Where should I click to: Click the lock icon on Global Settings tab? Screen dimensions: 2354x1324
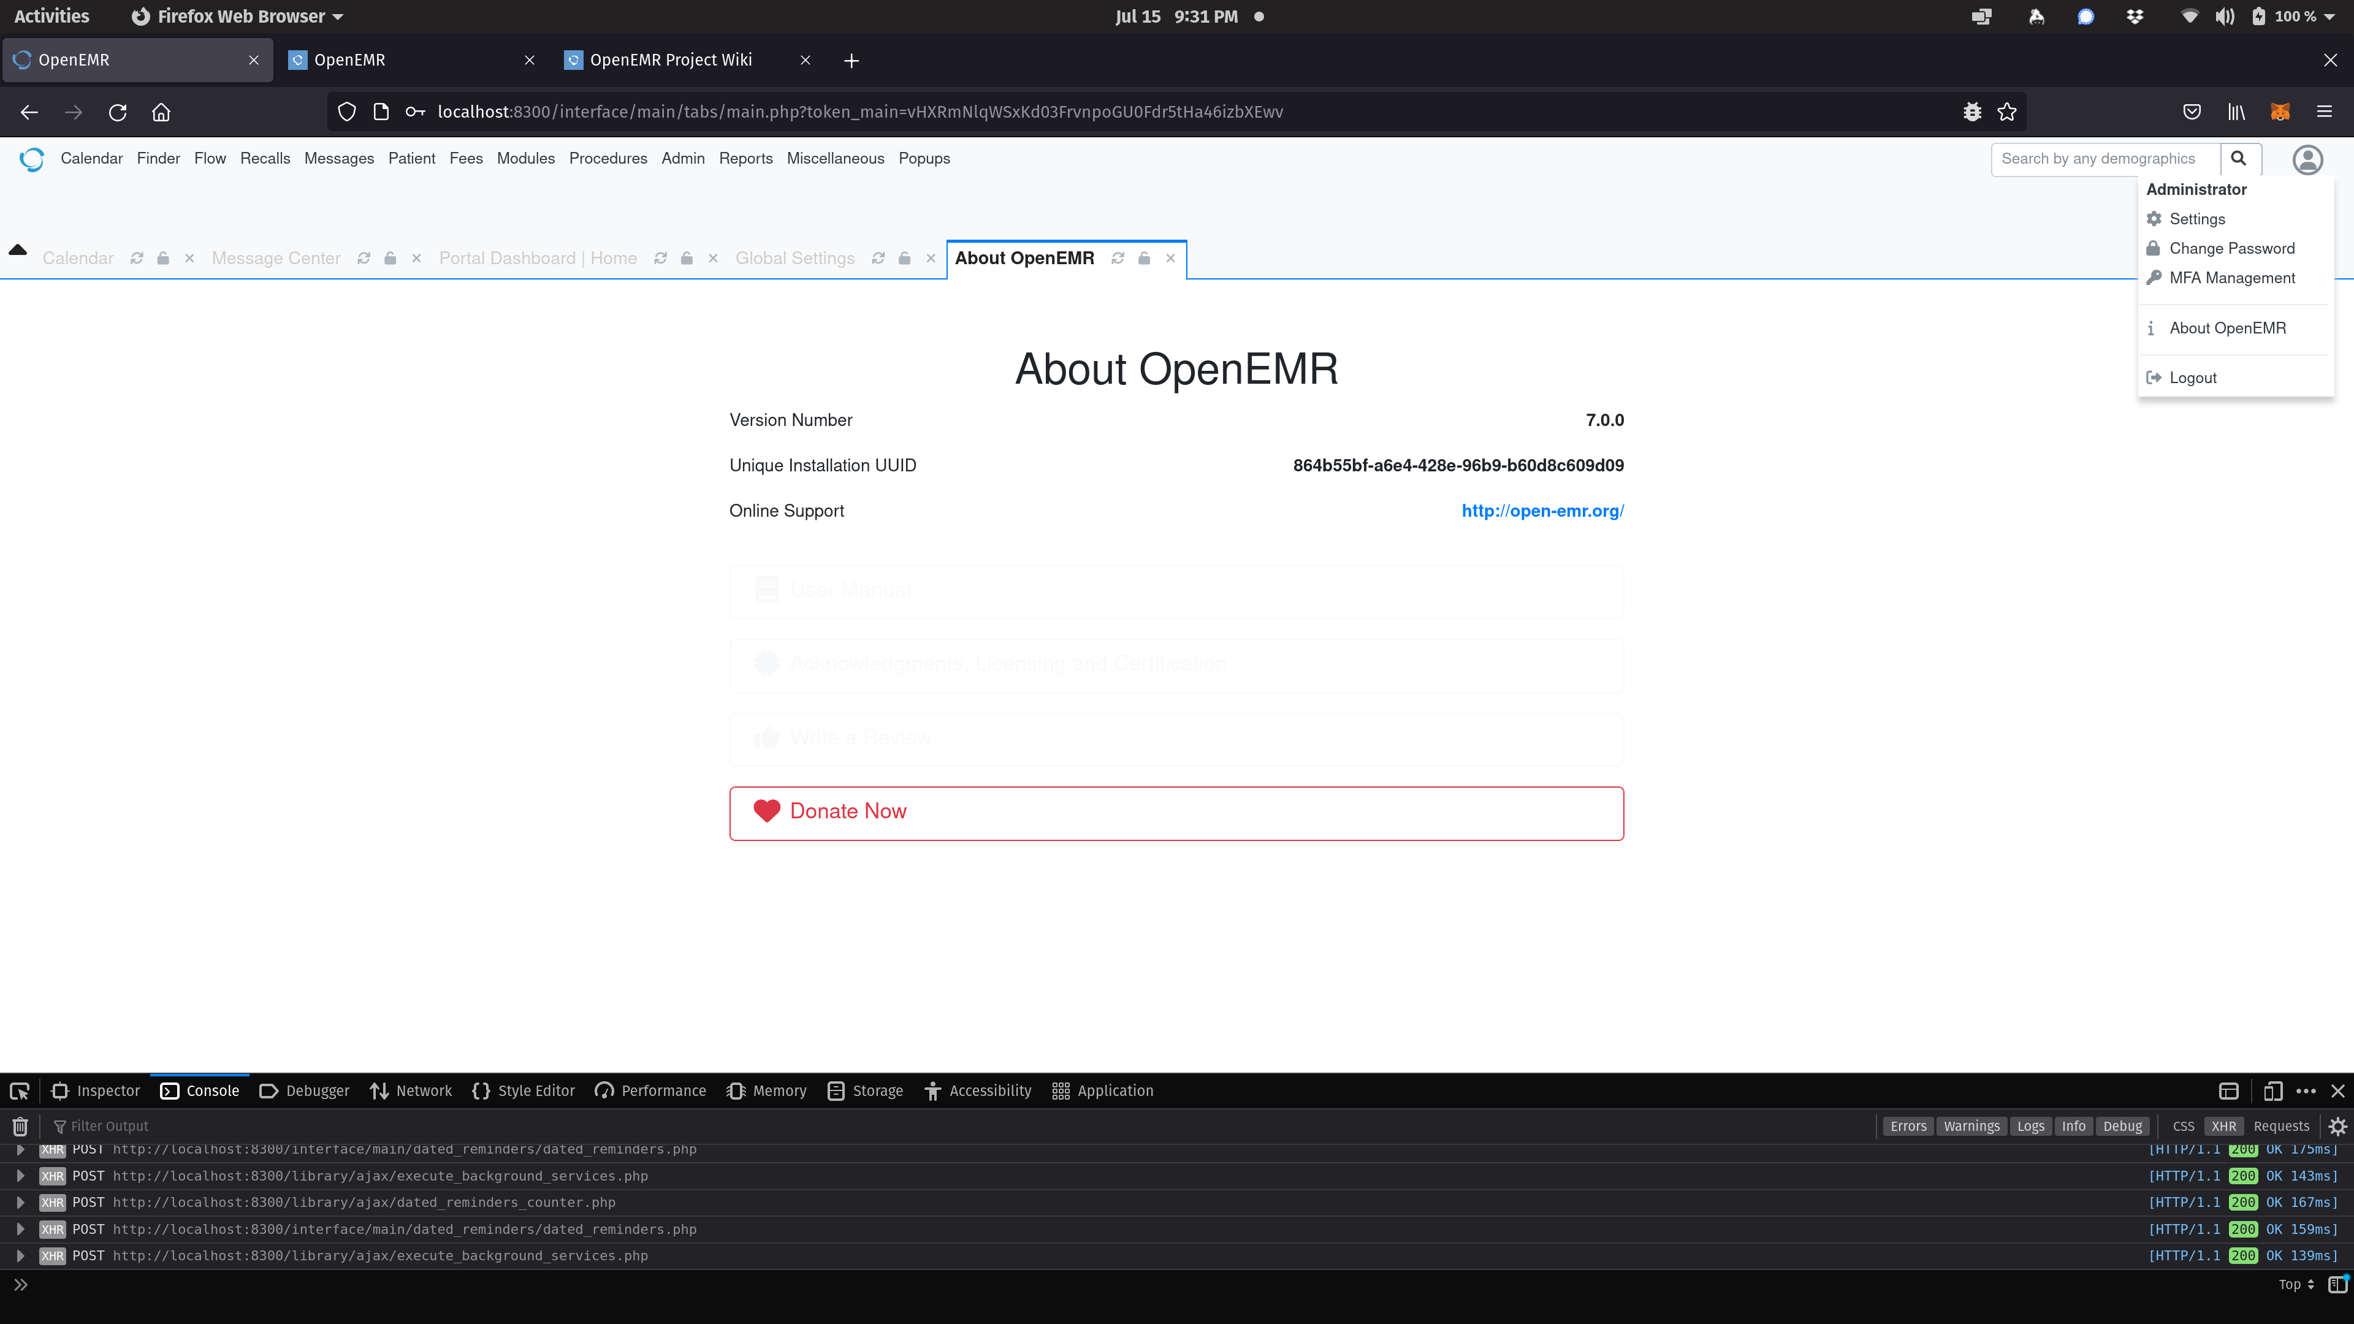[x=904, y=257]
